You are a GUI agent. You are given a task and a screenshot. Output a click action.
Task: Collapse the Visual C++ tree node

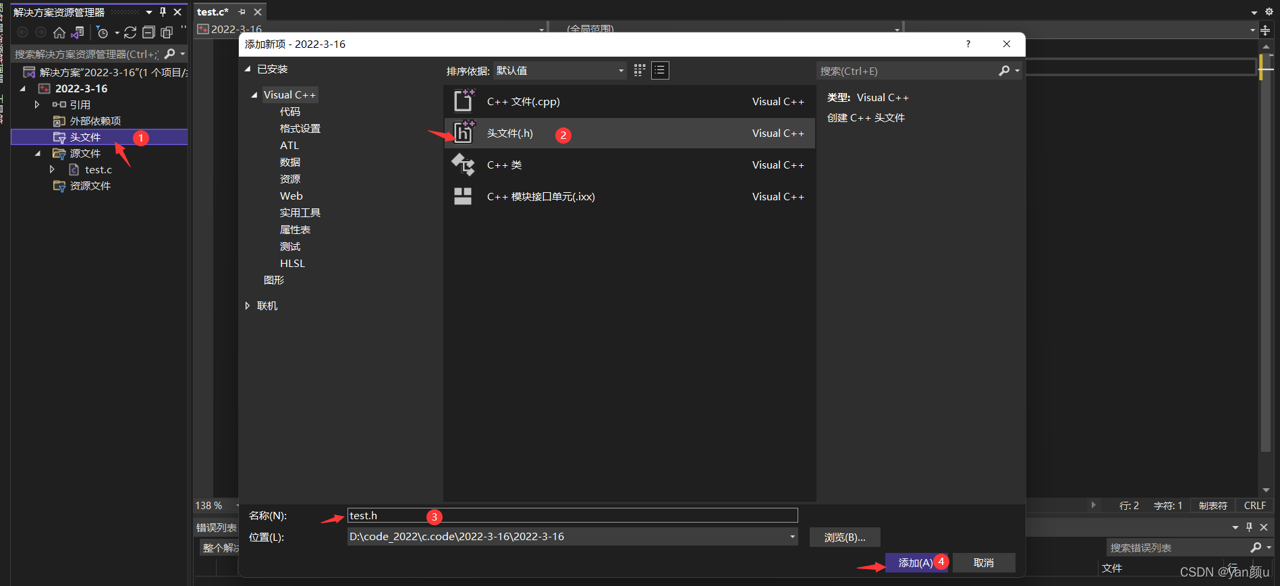click(254, 95)
